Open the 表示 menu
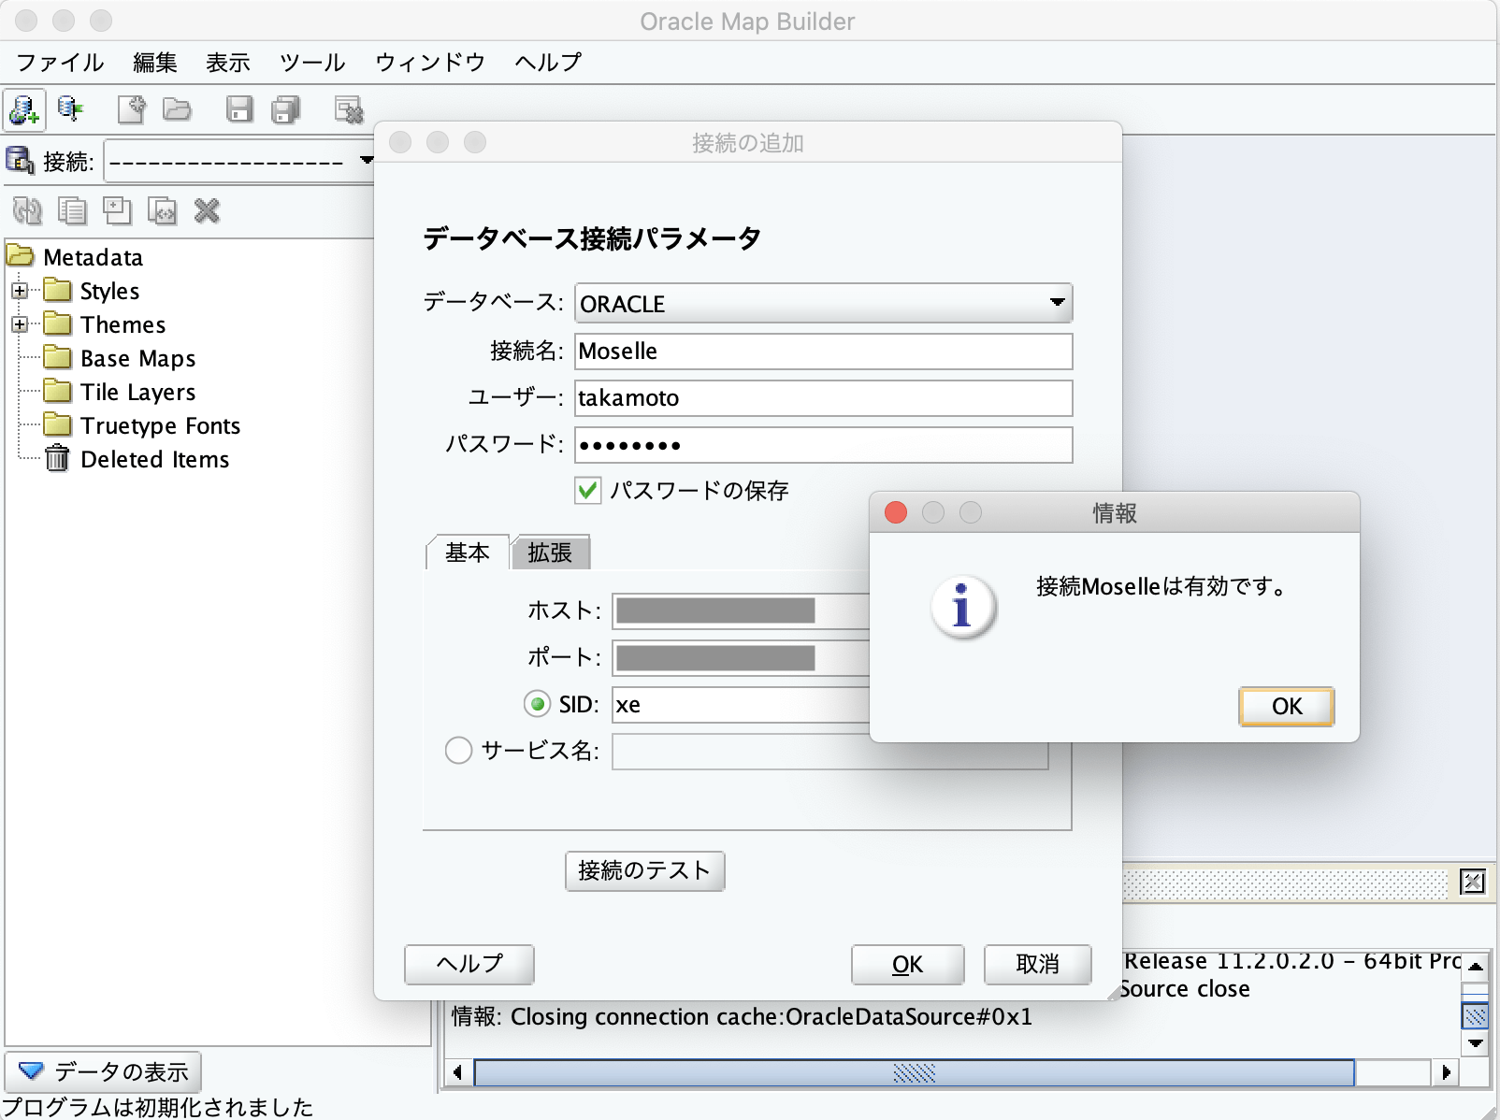1500x1120 pixels. [228, 63]
